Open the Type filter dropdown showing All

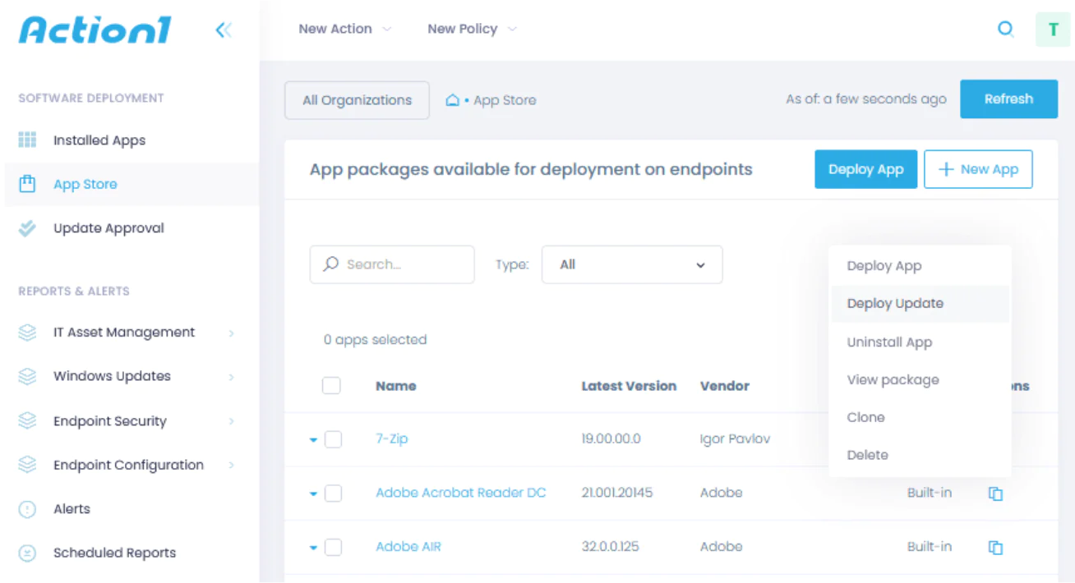[631, 264]
